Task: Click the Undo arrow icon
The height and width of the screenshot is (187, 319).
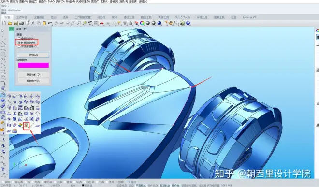Action: (x=50, y=23)
